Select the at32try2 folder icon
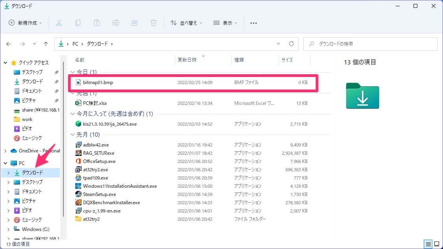The width and height of the screenshot is (443, 249). coord(78,219)
